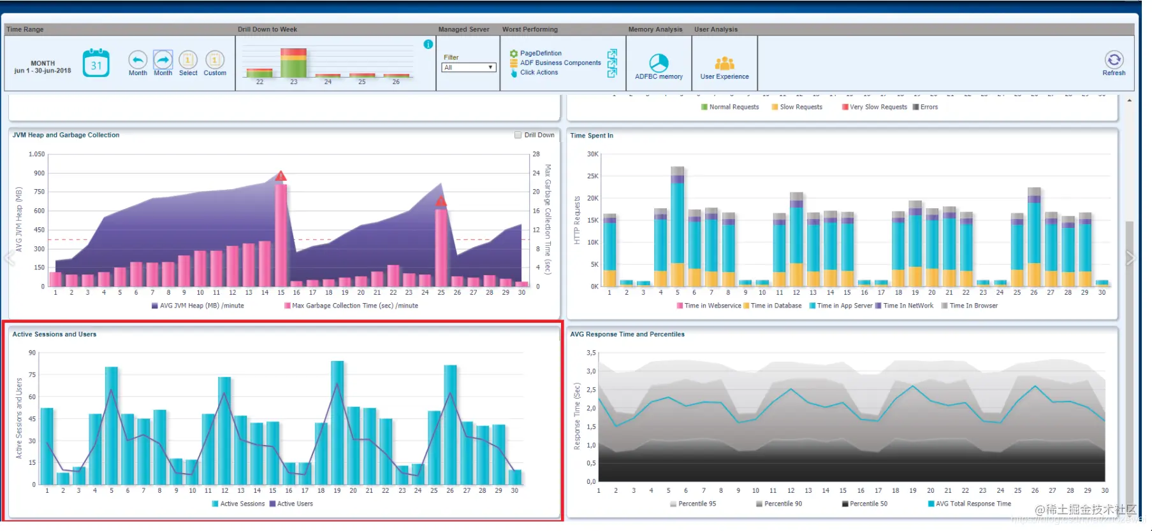Screen dimensions: 1152x531
Task: Click the ADF Business Components stack icon
Action: click(514, 63)
